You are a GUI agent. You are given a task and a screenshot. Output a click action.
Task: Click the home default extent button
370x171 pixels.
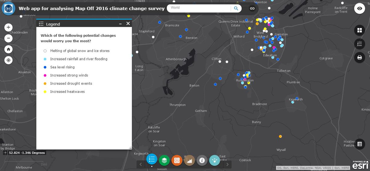pos(8,49)
